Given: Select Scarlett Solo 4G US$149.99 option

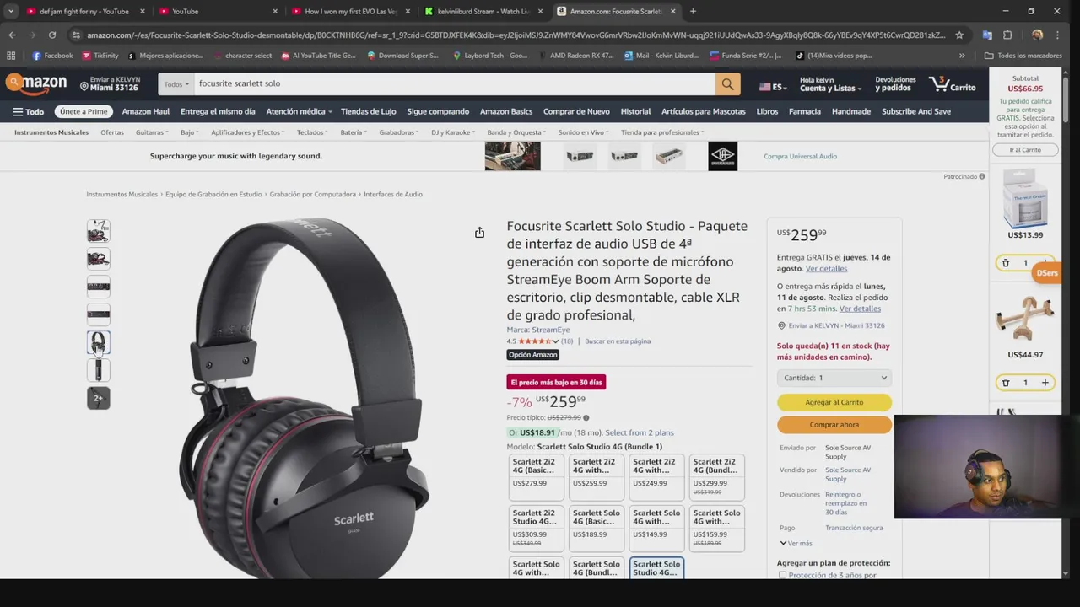Looking at the screenshot, I should 656,529.
